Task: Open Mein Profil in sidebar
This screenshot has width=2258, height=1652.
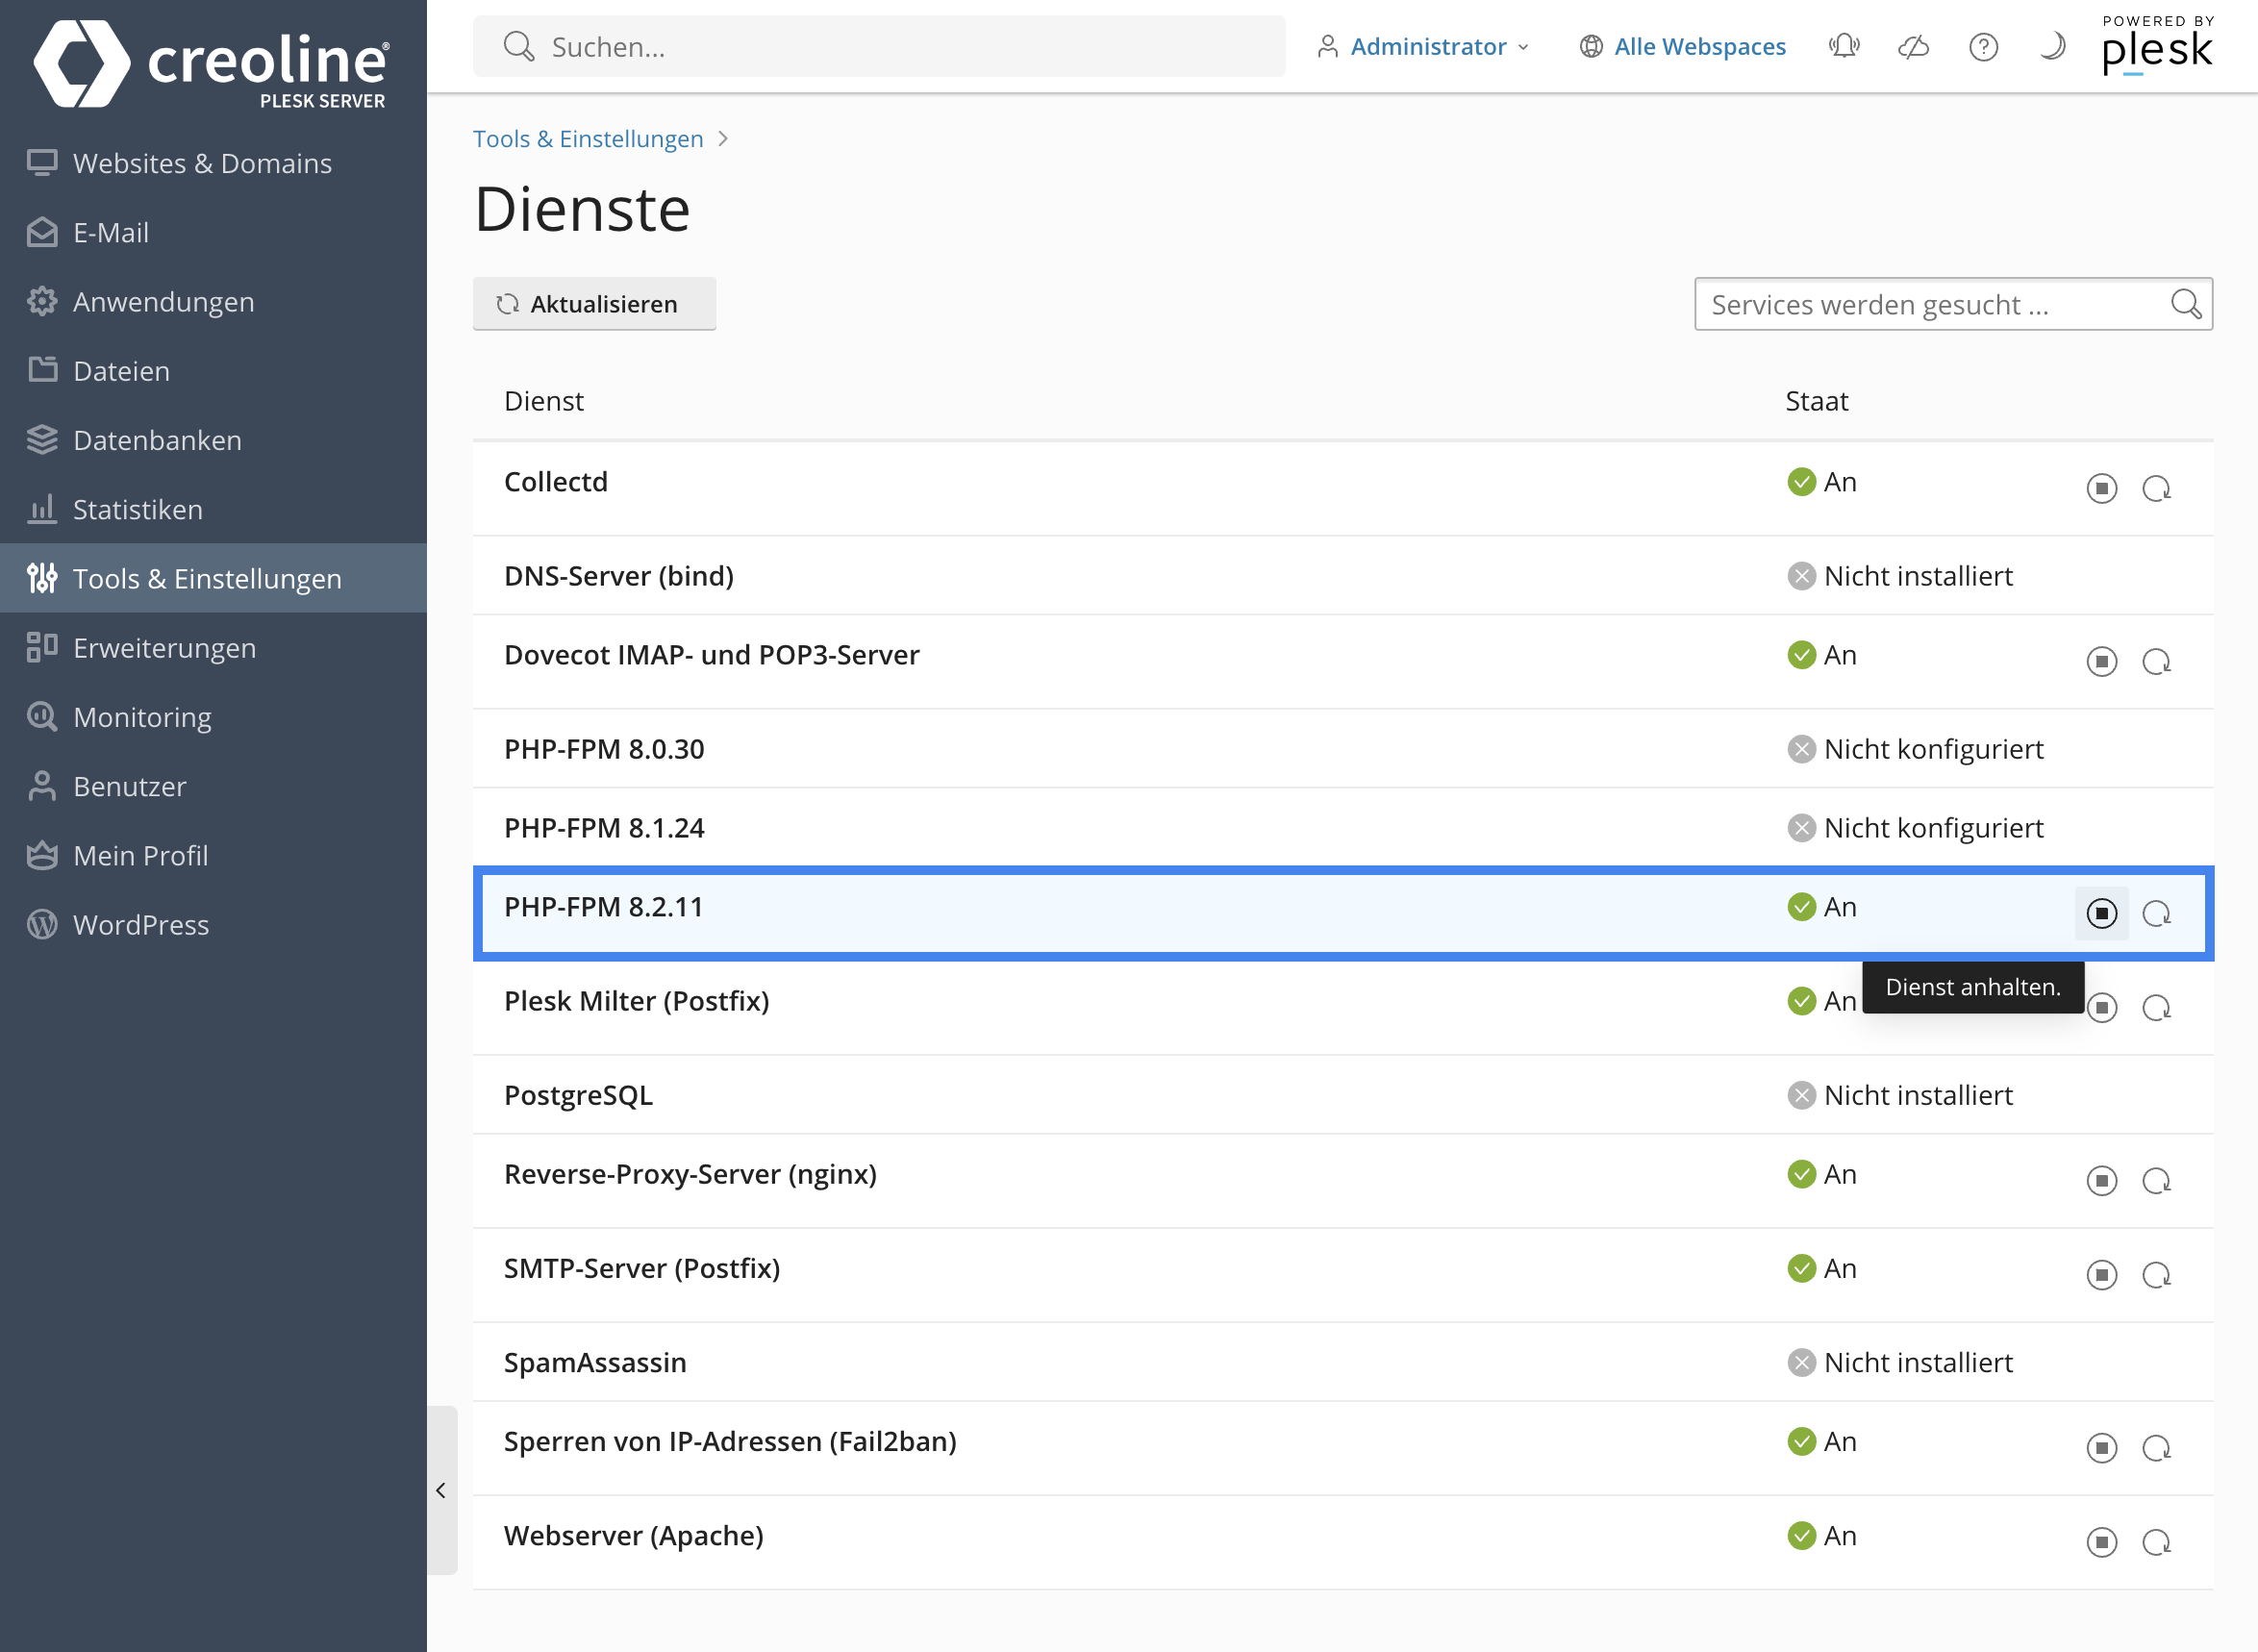Action: tap(213, 854)
